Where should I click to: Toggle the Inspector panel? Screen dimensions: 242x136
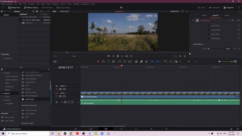pyautogui.click(x=228, y=8)
